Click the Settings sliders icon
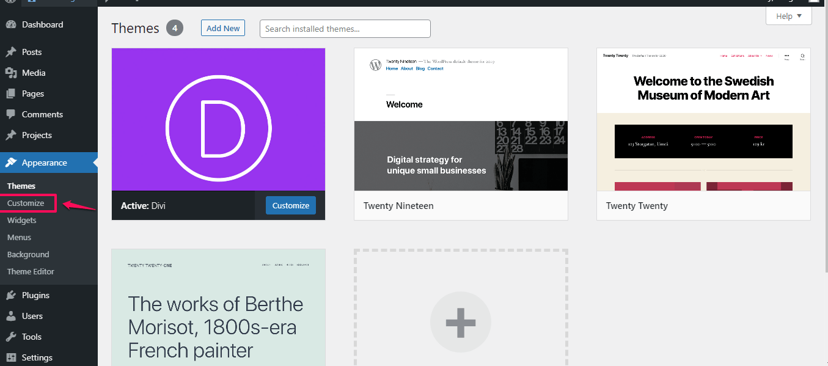 click(13, 357)
